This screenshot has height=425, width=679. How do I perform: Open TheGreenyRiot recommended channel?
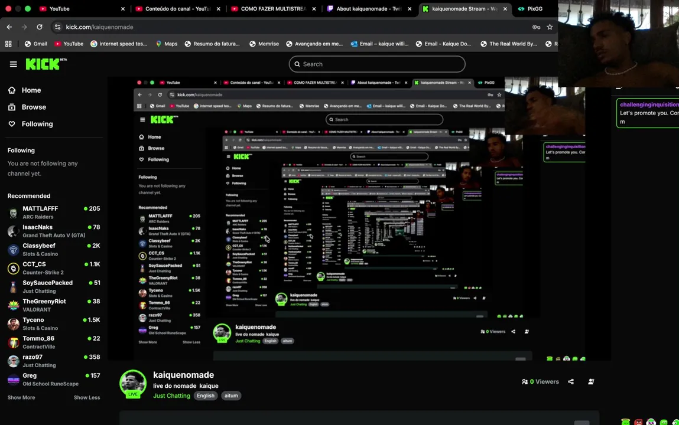54,305
